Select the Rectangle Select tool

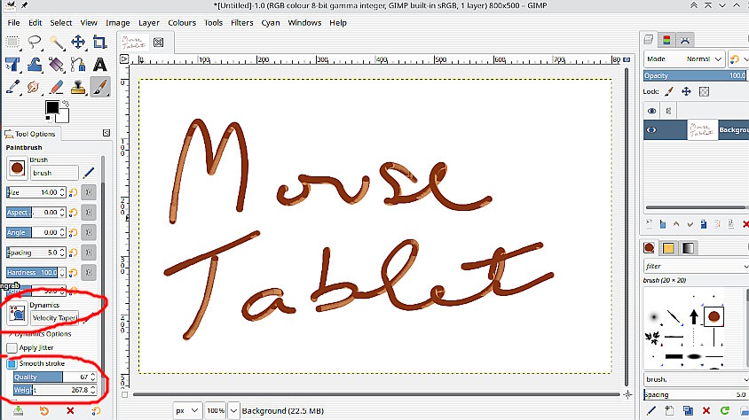(x=12, y=42)
